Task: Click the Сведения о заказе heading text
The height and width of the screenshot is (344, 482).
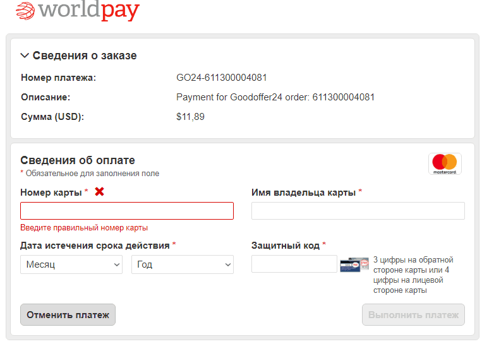Action: click(85, 56)
